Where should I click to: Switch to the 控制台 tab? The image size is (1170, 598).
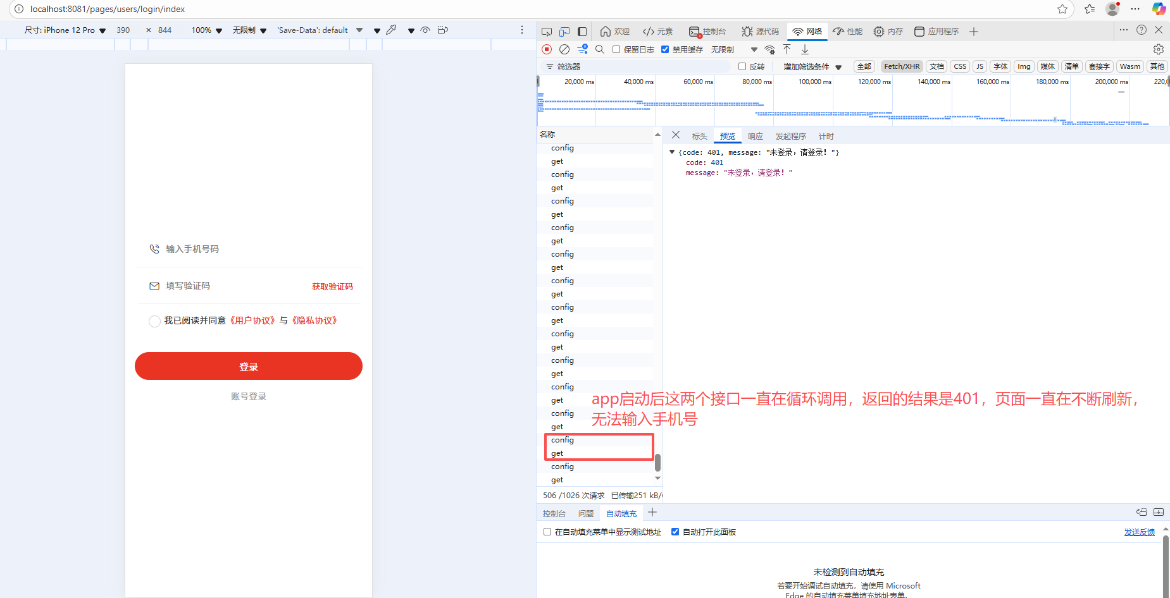(x=707, y=32)
